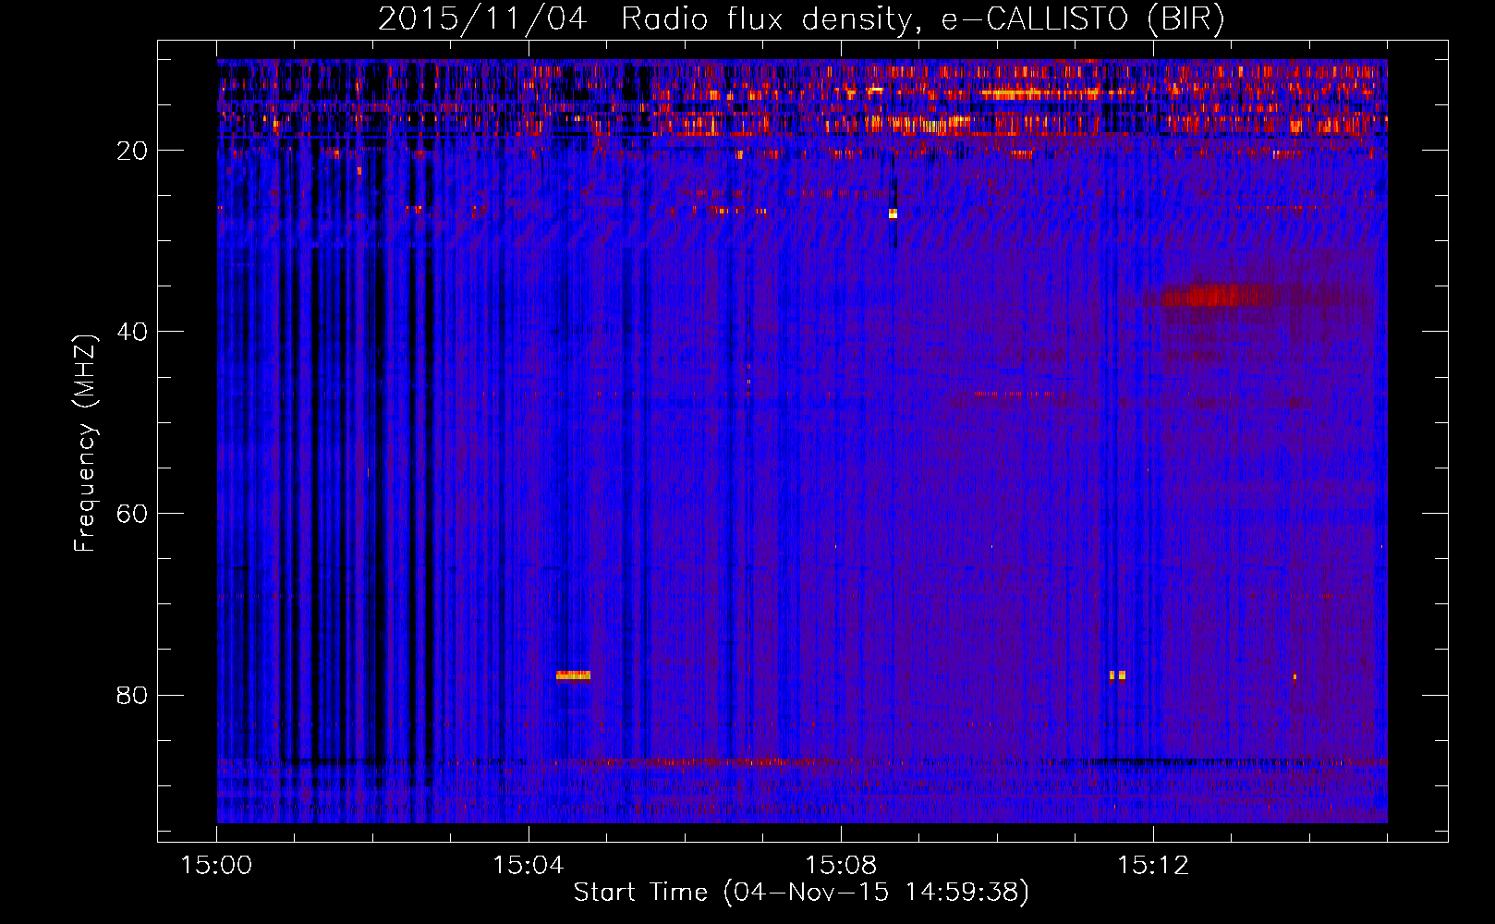1495x924 pixels.
Task: Select the 15:08 time tick label
Action: coord(840,866)
